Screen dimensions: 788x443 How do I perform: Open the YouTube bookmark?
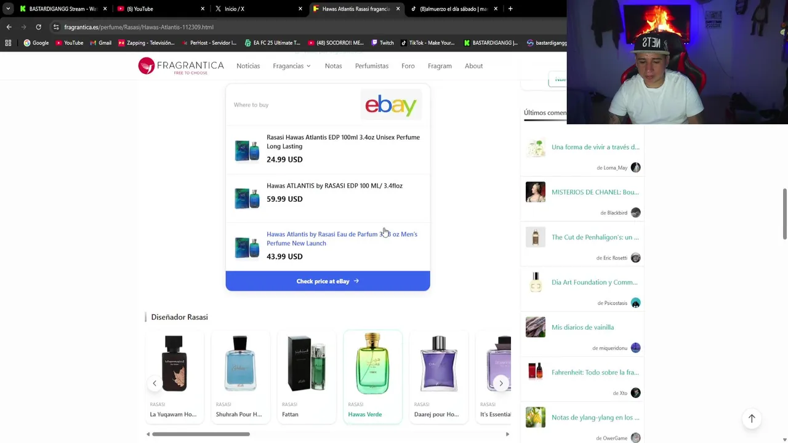pos(69,43)
